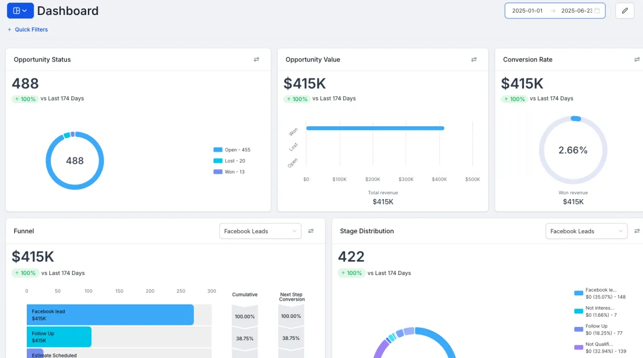
Task: Click the Won revenue label
Action: (573, 193)
